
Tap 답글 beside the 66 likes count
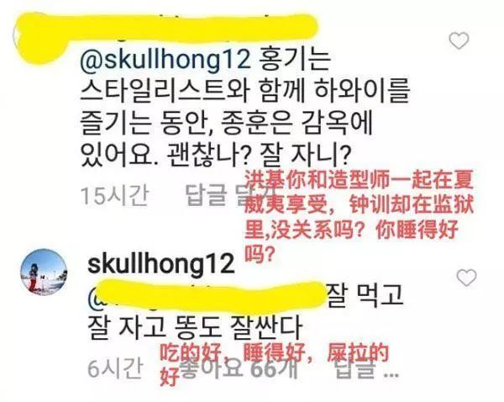point(355,368)
